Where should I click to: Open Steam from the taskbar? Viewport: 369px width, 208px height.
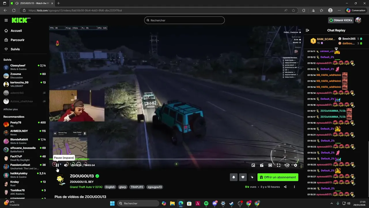coord(231,203)
